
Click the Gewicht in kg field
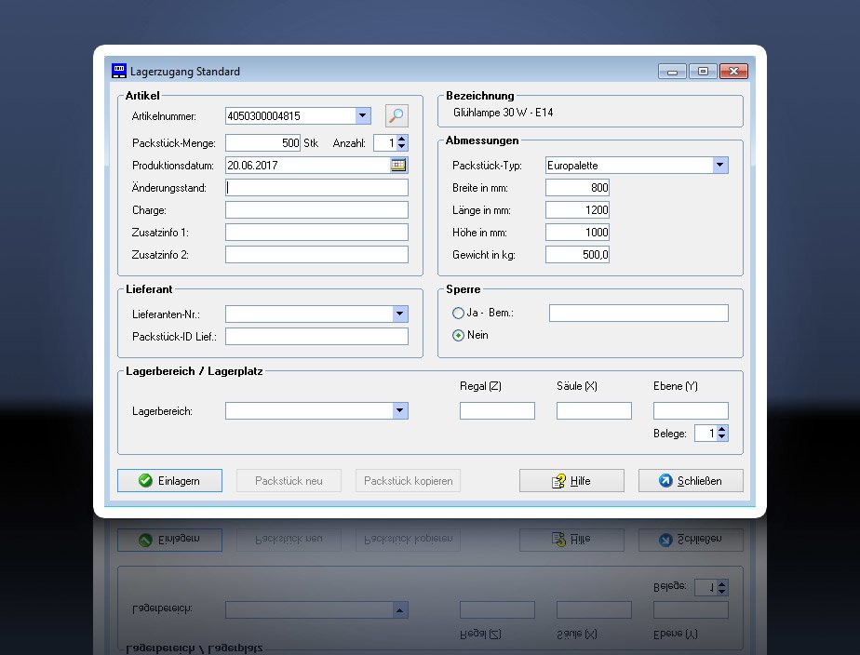pos(577,254)
